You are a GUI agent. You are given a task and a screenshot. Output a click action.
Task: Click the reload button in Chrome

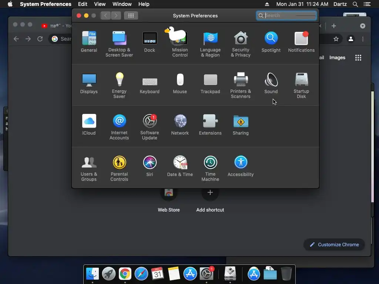pos(40,39)
